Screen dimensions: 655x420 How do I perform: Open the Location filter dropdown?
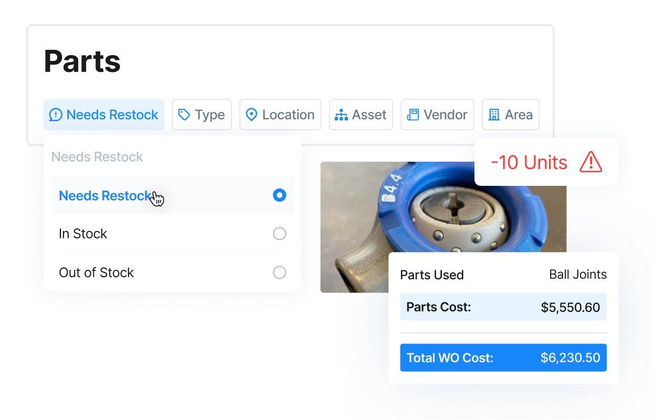pyautogui.click(x=280, y=114)
